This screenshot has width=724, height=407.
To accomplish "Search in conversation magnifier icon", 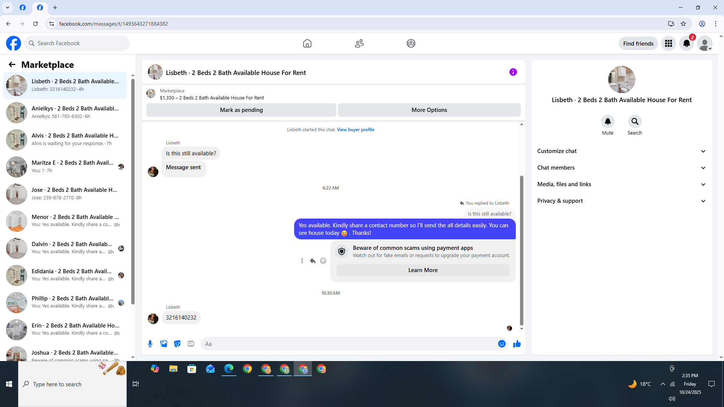I will coord(635,121).
